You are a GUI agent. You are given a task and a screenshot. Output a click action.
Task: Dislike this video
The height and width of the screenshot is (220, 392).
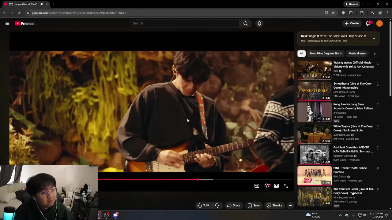coord(217,205)
